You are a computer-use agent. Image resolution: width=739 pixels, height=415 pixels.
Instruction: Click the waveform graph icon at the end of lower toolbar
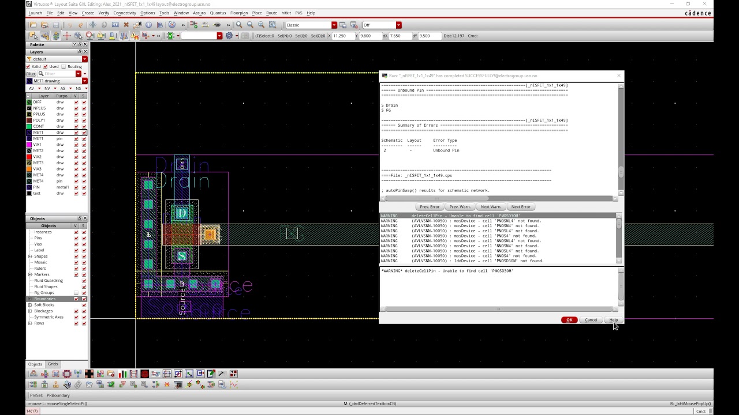234,384
